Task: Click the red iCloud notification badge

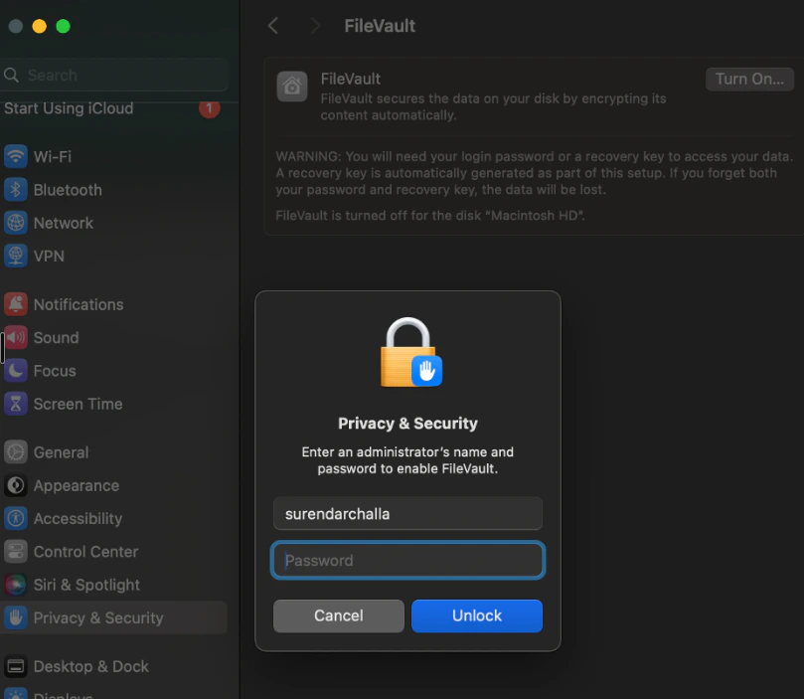Action: click(210, 108)
